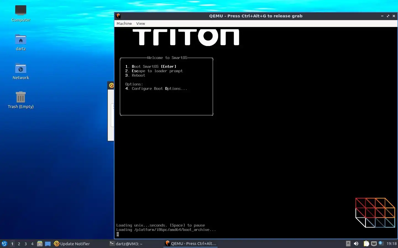This screenshot has height=248, width=398.
Task: Click 'Loading unix' status line
Action: tap(161, 225)
